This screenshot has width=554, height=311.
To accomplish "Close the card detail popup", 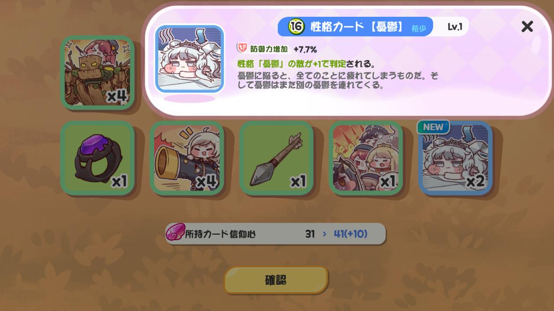I will (x=527, y=26).
